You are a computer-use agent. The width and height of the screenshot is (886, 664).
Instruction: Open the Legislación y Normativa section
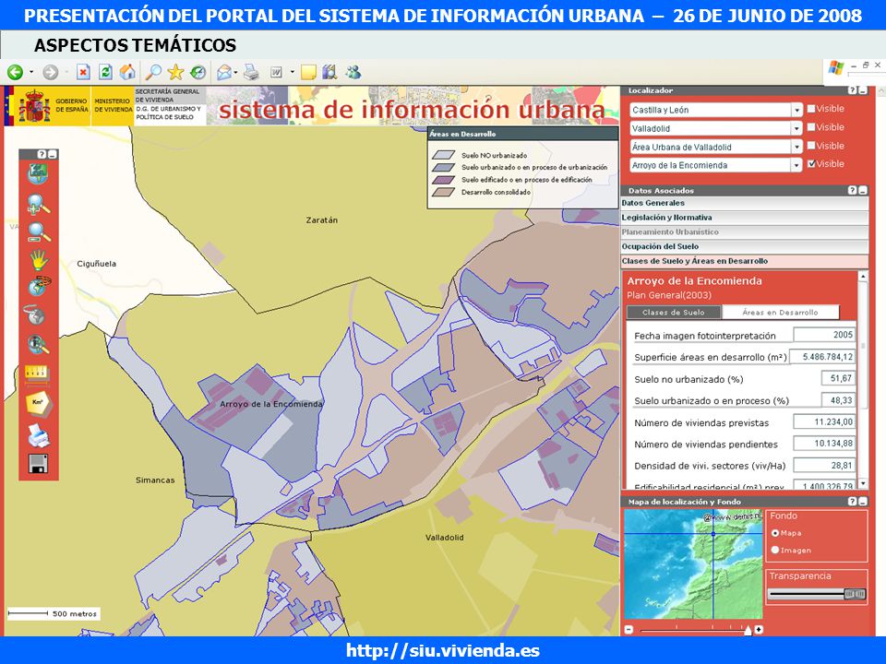click(744, 218)
